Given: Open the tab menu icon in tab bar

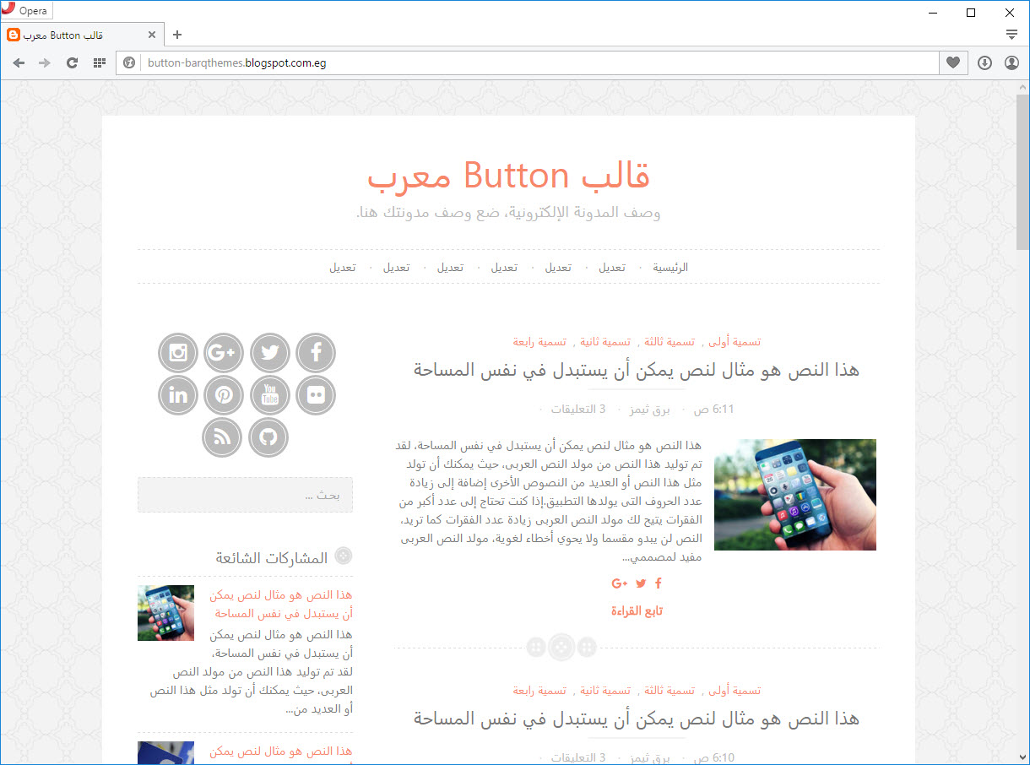Looking at the screenshot, I should (1011, 35).
